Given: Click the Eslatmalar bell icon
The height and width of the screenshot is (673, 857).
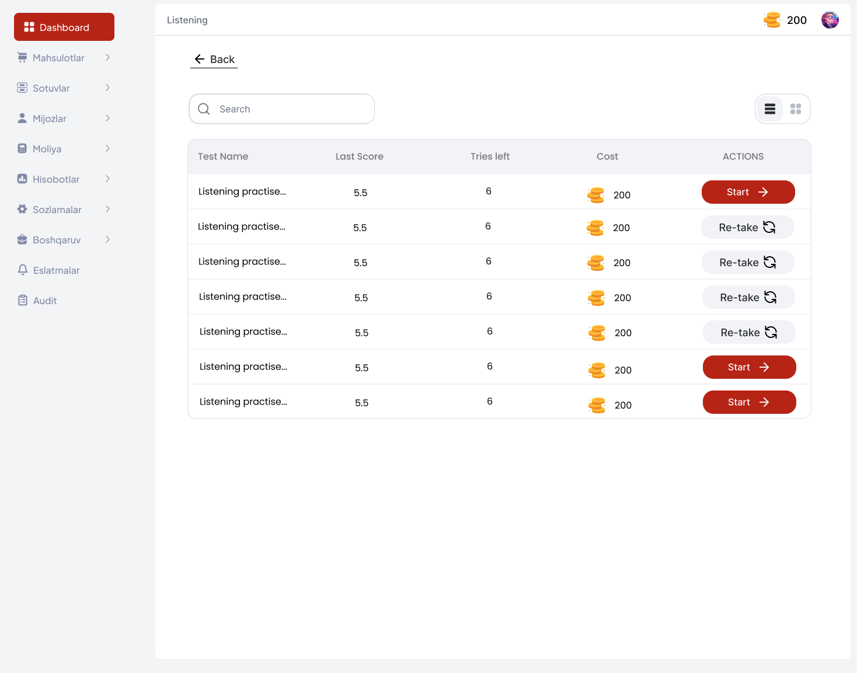Looking at the screenshot, I should coord(23,270).
